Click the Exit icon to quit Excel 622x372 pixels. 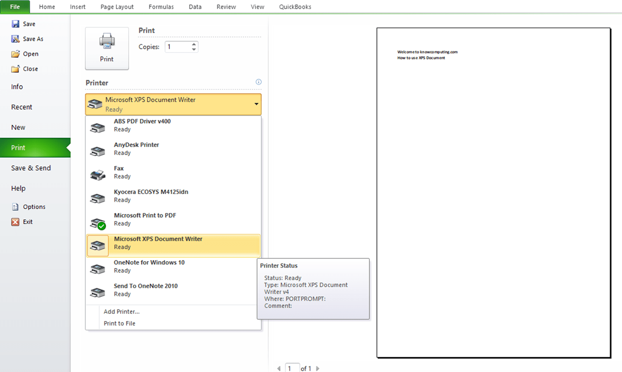pyautogui.click(x=15, y=222)
